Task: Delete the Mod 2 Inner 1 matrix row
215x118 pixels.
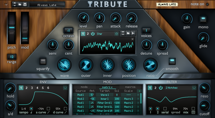Action: 138,99
